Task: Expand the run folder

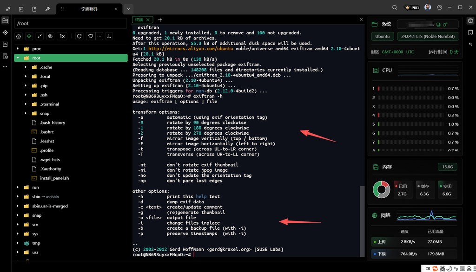Action: tap(18, 188)
